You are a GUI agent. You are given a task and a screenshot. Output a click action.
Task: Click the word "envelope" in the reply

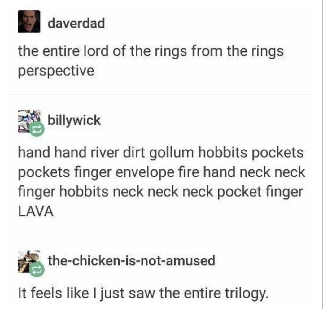[145, 173]
